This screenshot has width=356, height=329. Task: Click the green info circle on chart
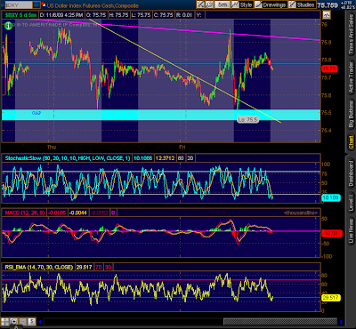(x=8, y=26)
